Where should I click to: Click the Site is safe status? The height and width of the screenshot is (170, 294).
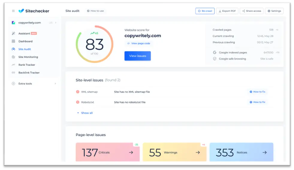[x=267, y=59]
